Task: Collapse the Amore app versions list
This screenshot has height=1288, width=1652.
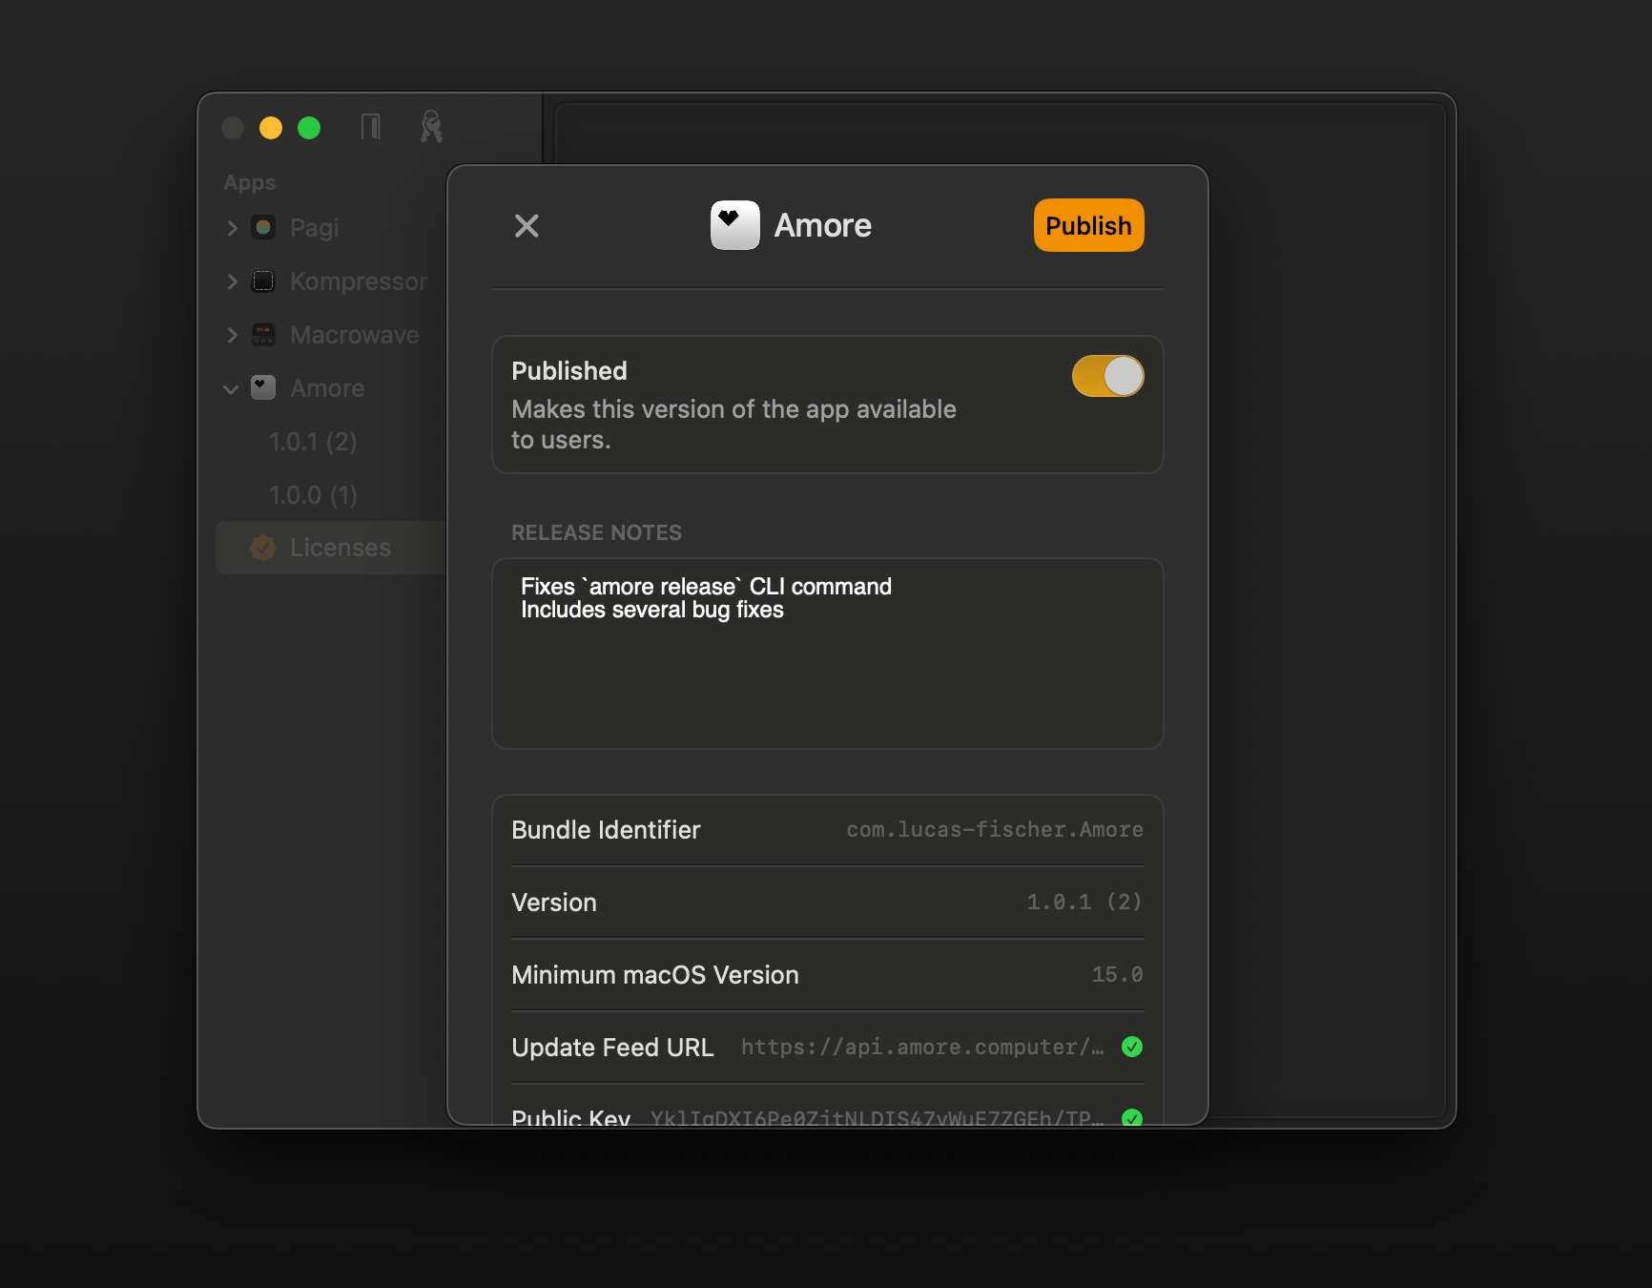Action: point(231,389)
